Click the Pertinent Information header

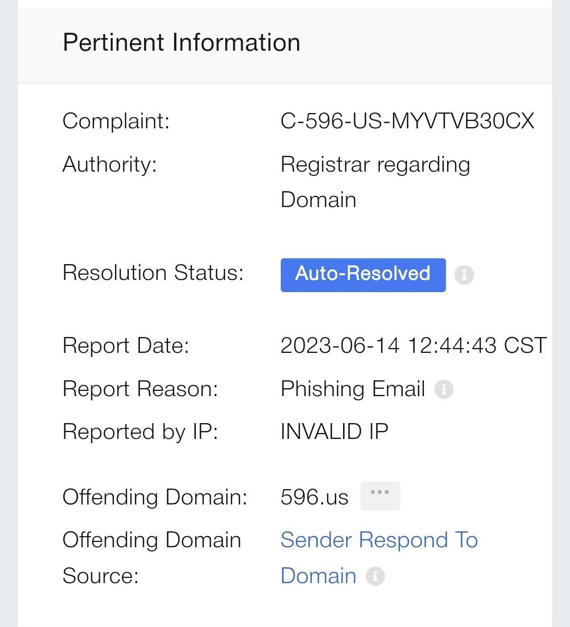click(182, 42)
